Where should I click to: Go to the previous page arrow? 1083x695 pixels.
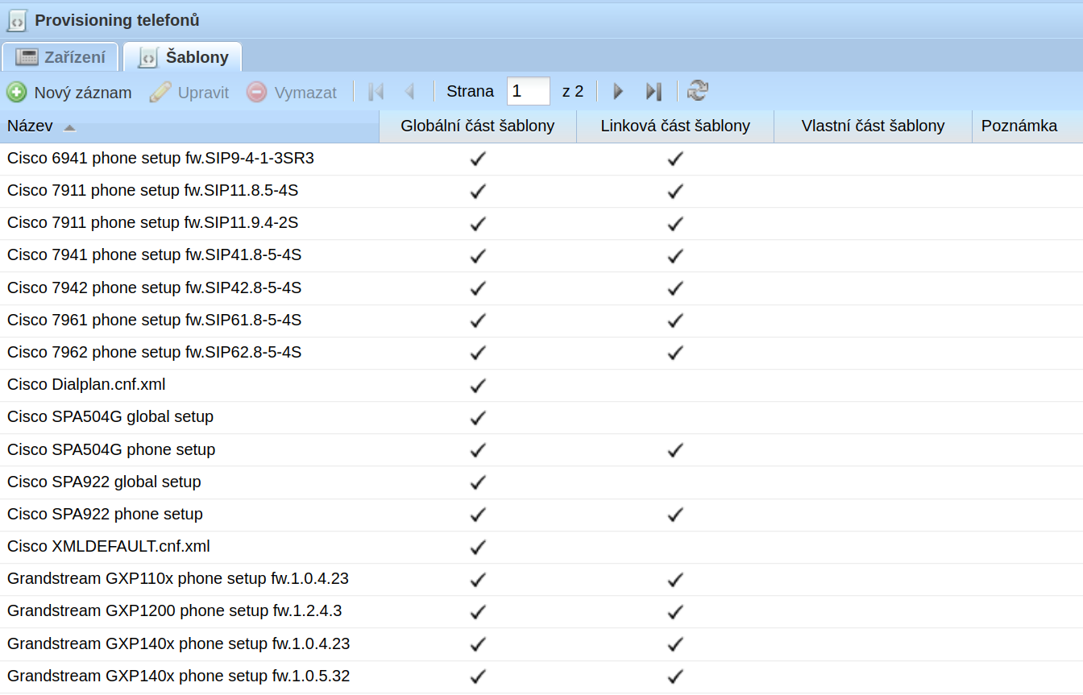tap(409, 92)
